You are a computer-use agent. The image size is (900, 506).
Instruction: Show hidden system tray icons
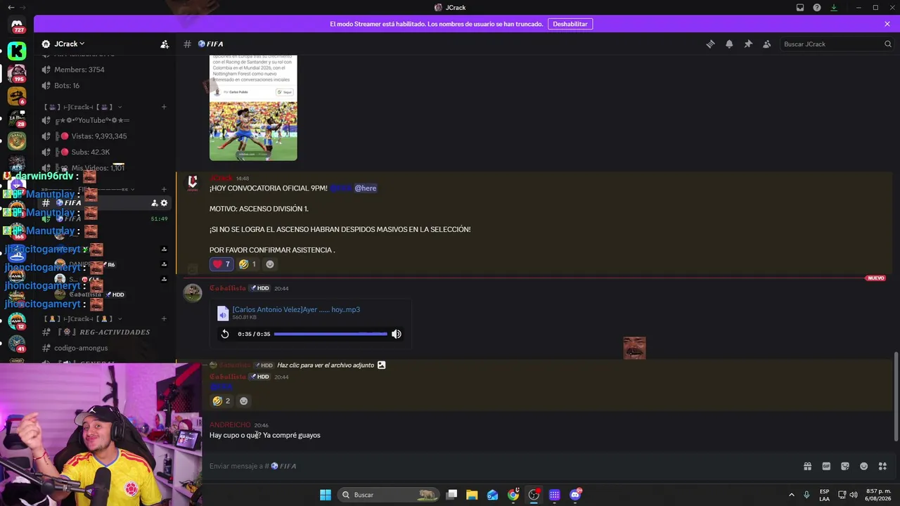792,495
